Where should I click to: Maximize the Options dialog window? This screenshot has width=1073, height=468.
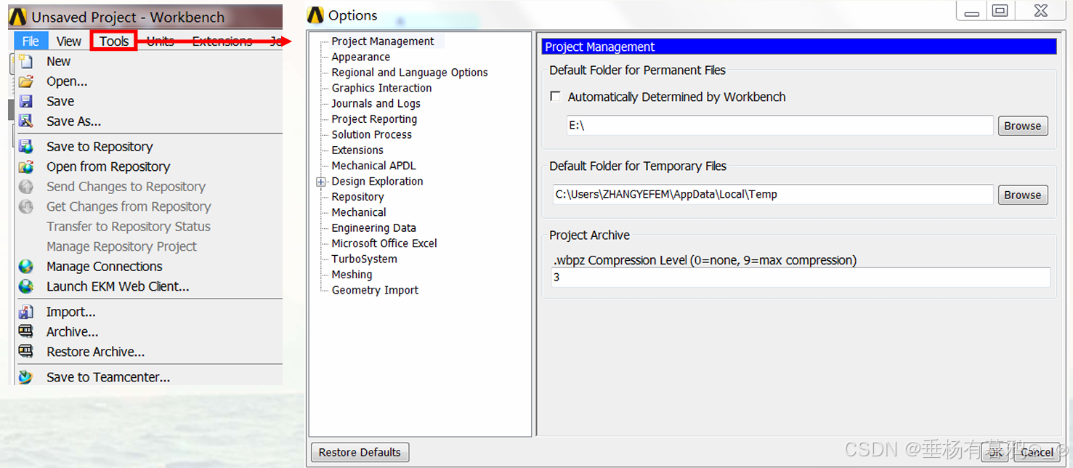(1001, 10)
